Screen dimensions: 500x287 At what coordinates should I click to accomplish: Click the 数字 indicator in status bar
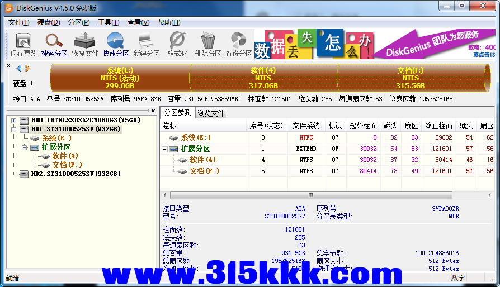point(458,278)
